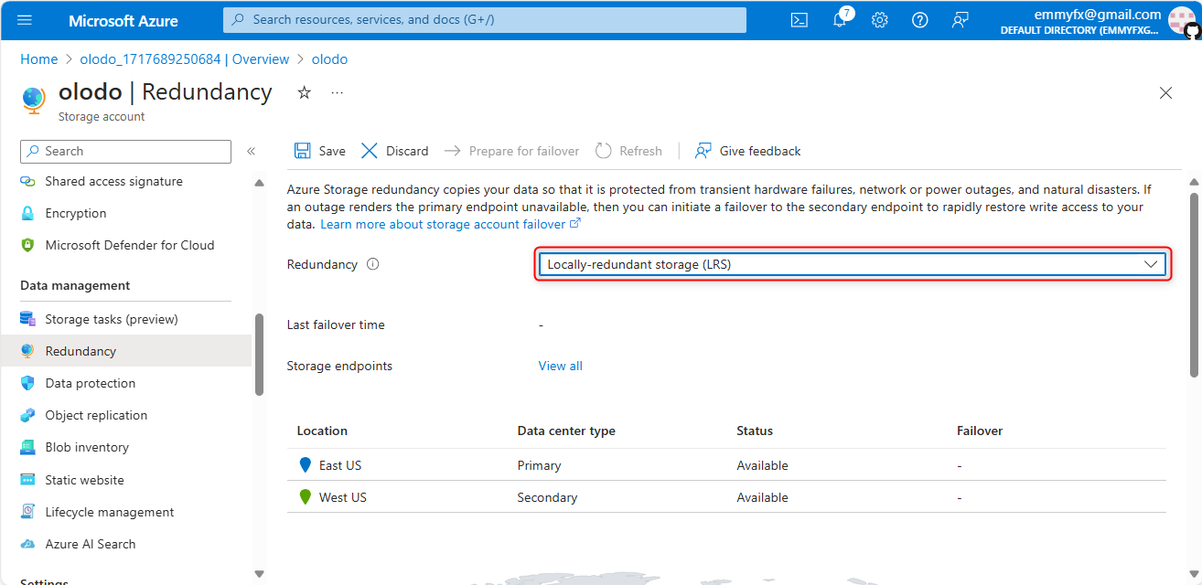Favorite the olodo resource with the star
This screenshot has width=1202, height=585.
(x=305, y=92)
